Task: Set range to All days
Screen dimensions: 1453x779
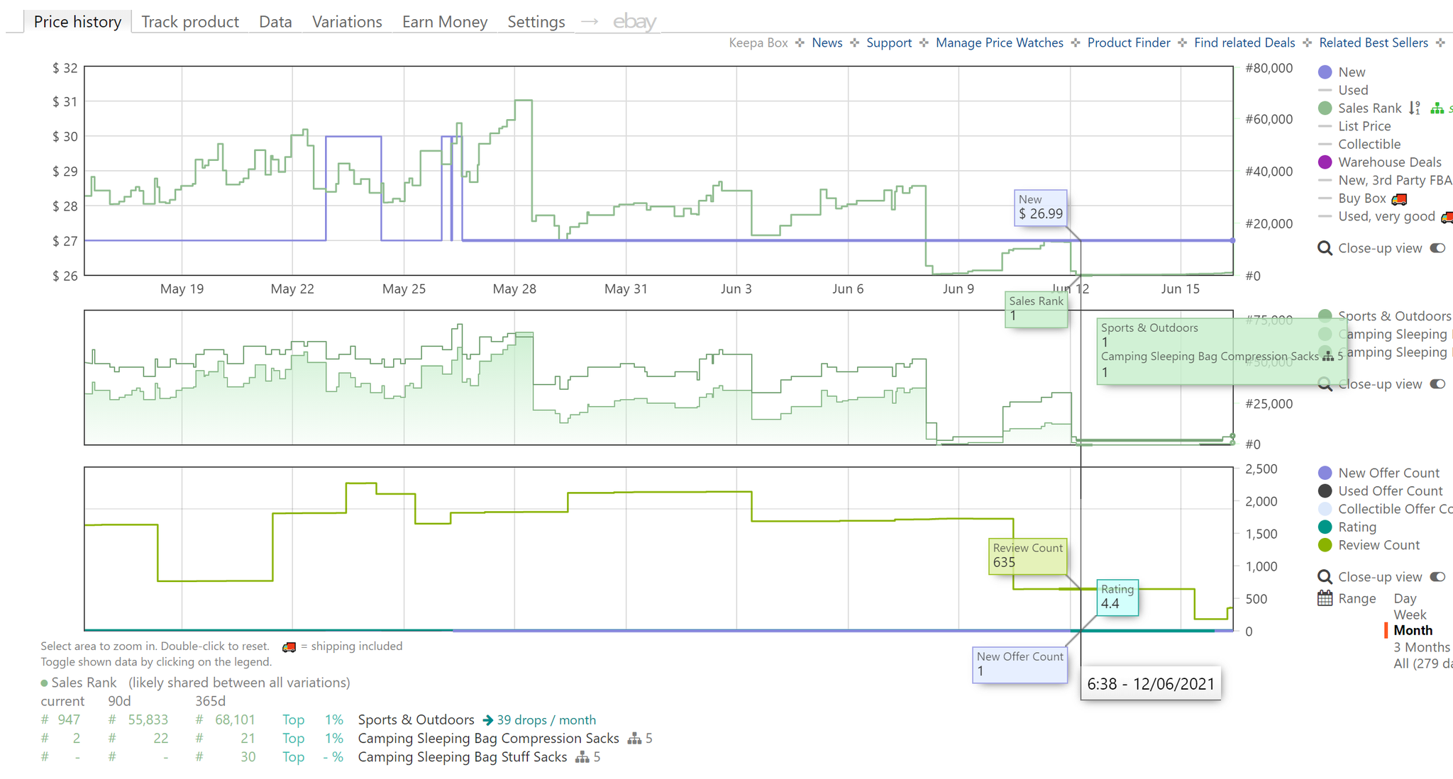Action: (1422, 663)
